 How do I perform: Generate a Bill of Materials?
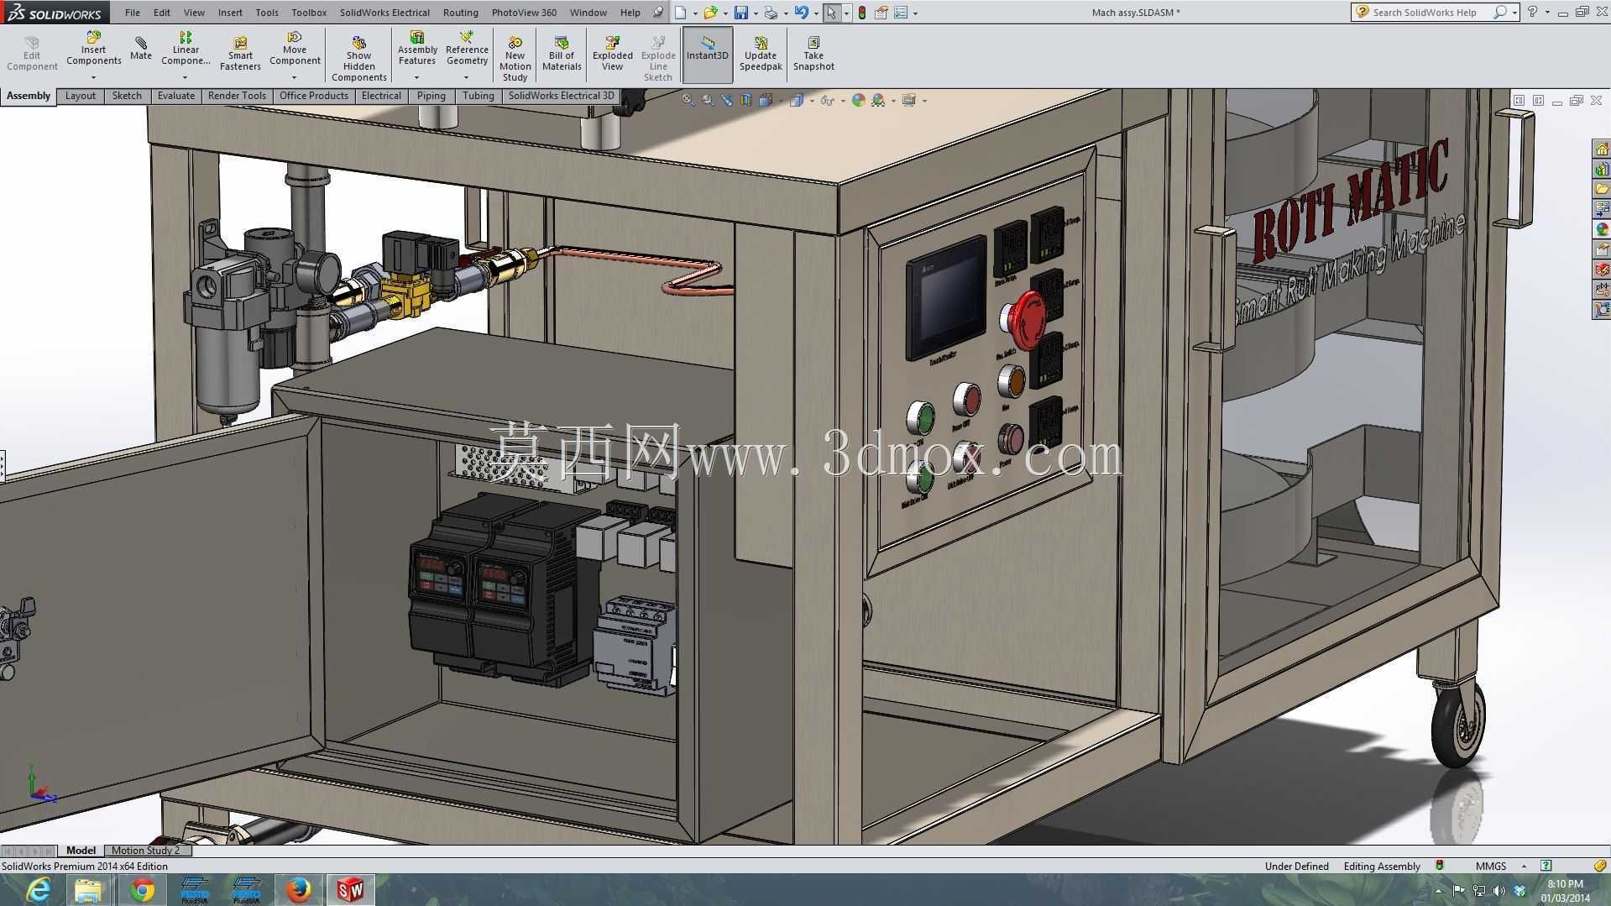click(562, 54)
